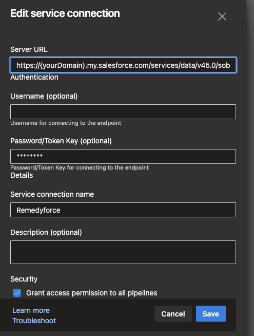Viewport: 254px width, 336px height.
Task: Click the Service connection name field containing Remedyforce
Action: tap(123, 210)
